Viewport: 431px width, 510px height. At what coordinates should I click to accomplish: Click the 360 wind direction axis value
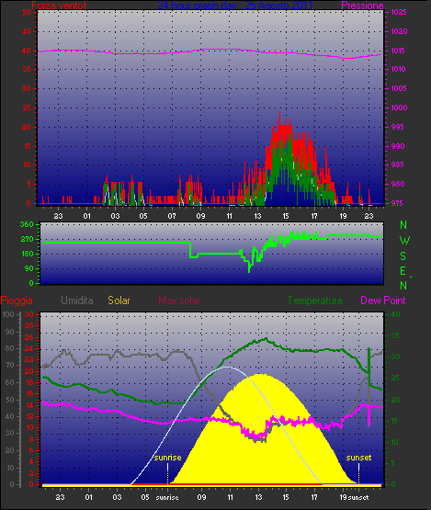point(27,224)
